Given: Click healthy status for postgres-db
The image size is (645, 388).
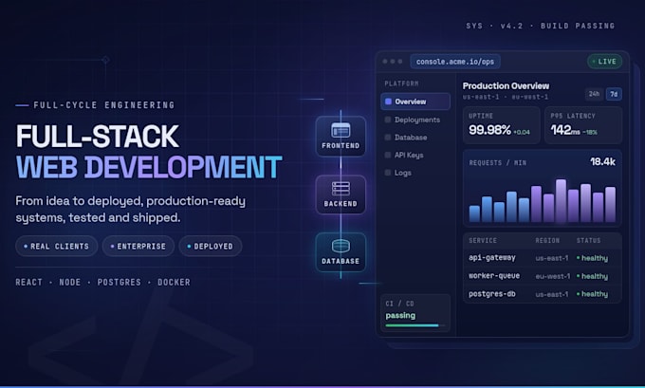Looking at the screenshot, I should [592, 294].
